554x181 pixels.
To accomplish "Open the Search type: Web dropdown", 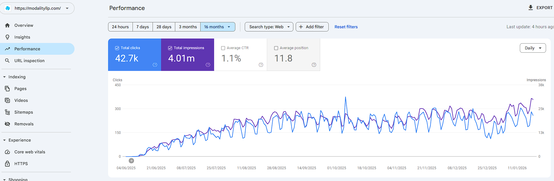I will tap(269, 27).
